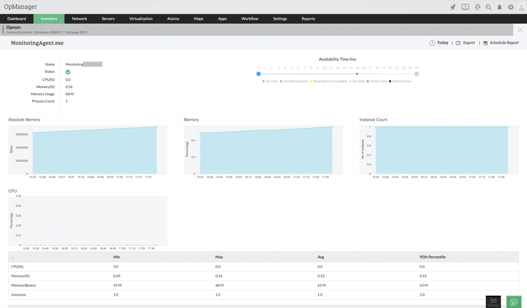Image resolution: width=527 pixels, height=308 pixels.
Task: Go to the Dashboard tab
Action: (17, 19)
